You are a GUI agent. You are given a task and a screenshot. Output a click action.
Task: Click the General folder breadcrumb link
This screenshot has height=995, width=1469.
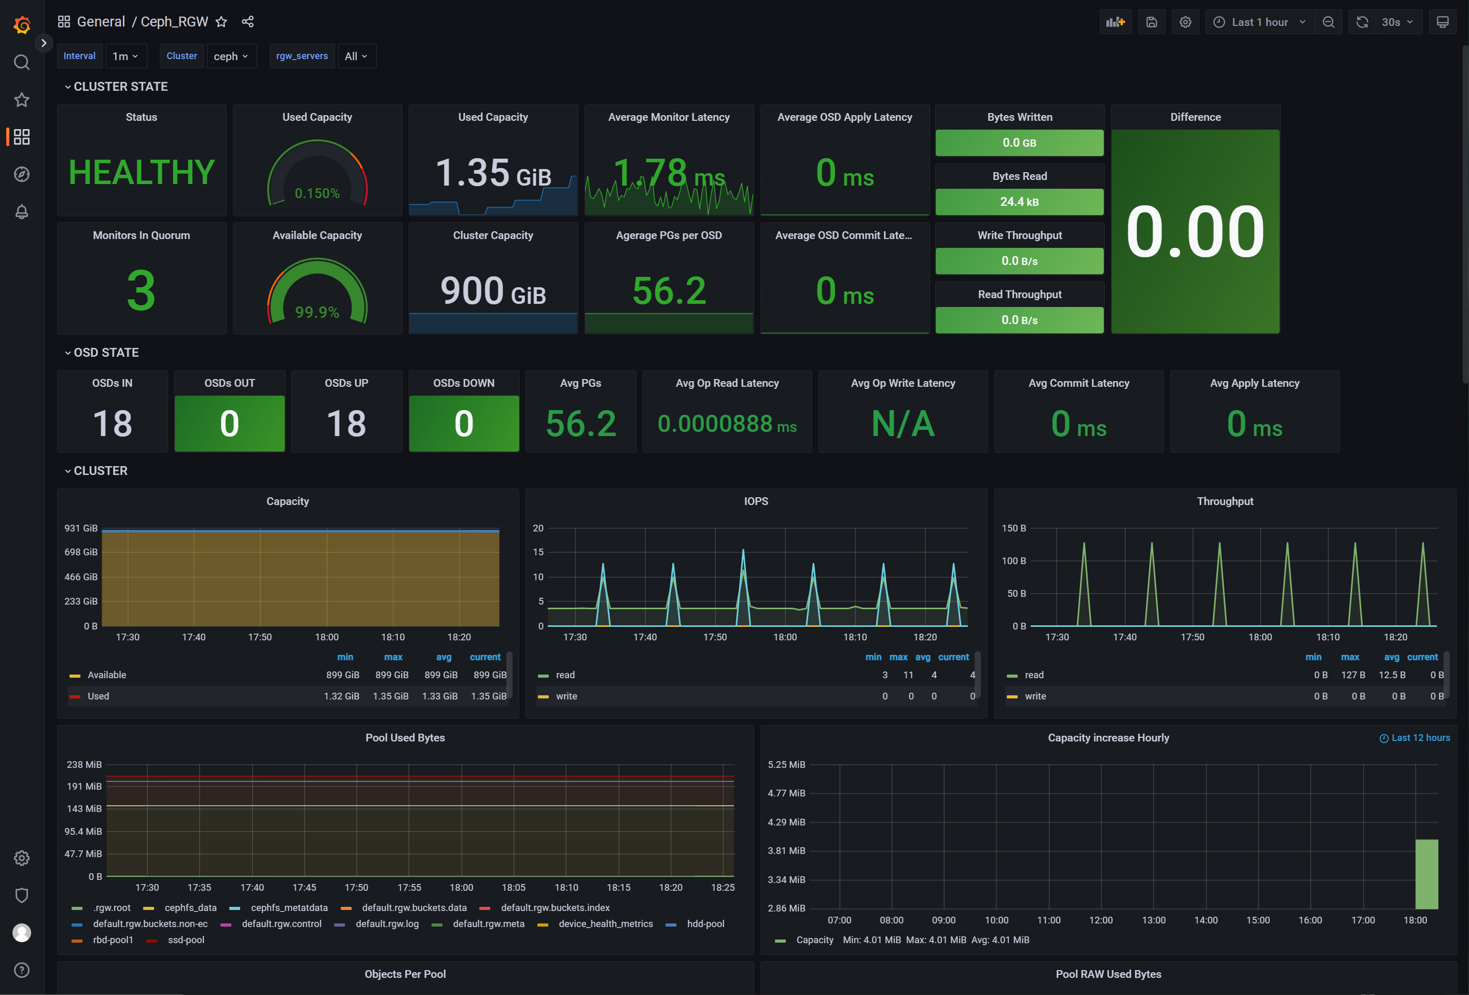coord(101,21)
